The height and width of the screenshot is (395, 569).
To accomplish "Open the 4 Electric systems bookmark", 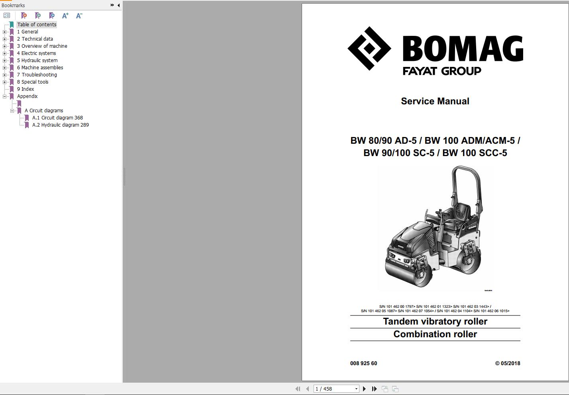I will 37,53.
